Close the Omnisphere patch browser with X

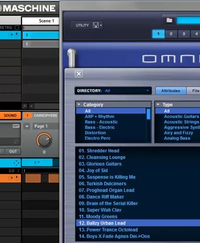[x=79, y=74]
